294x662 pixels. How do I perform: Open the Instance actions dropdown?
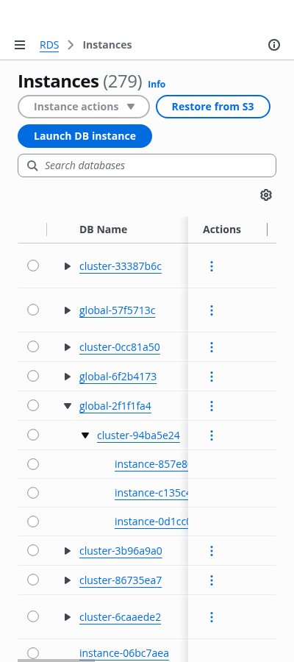click(x=84, y=107)
